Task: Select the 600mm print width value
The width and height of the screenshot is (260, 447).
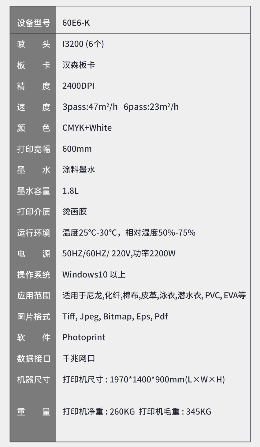Action: pos(77,149)
